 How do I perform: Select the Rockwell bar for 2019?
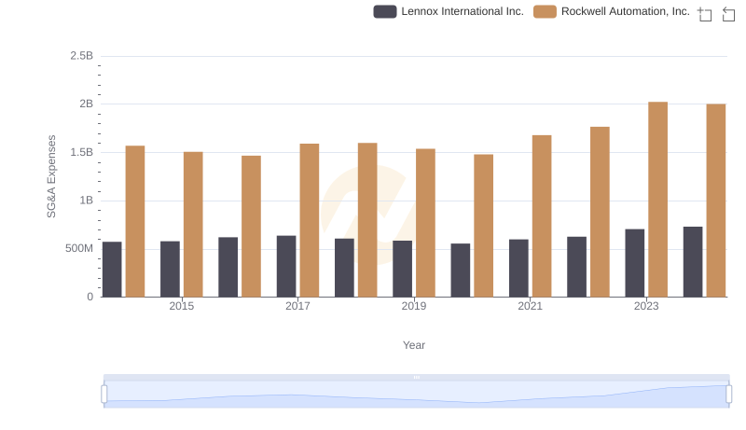tap(425, 223)
